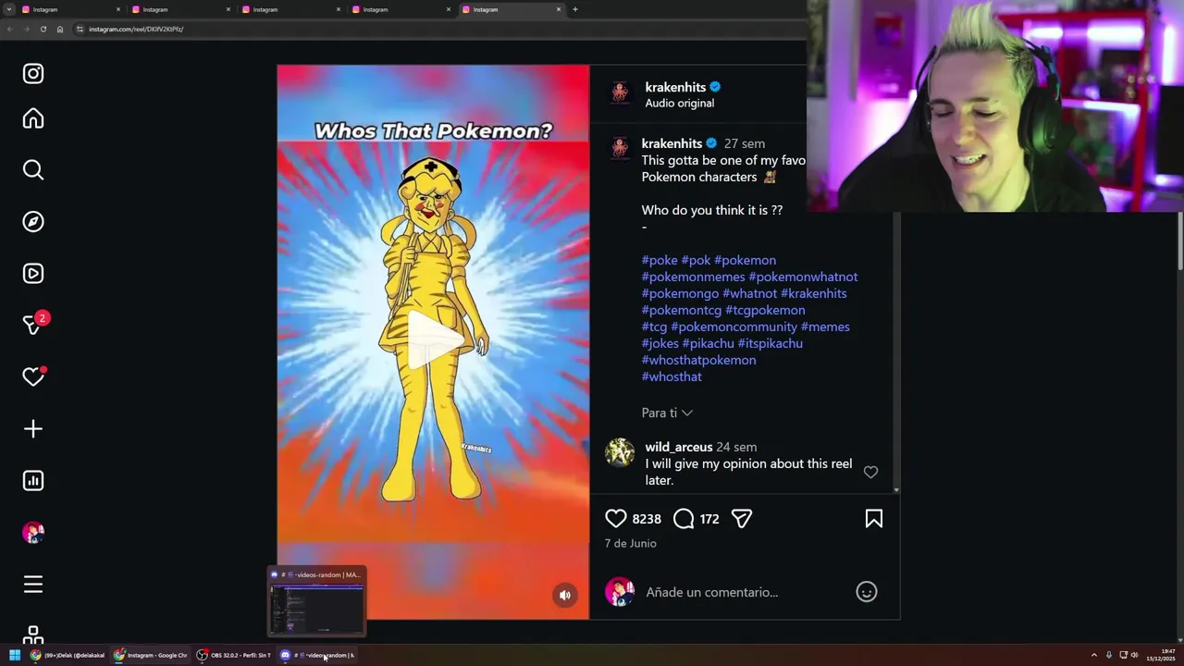Save the reel with the bookmark icon
The width and height of the screenshot is (1184, 666).
[x=874, y=519]
